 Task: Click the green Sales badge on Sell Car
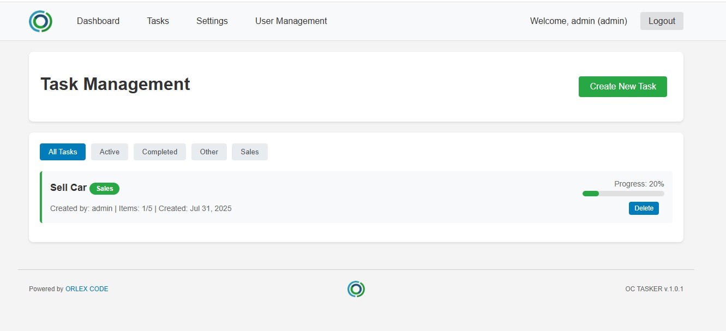[x=104, y=189]
